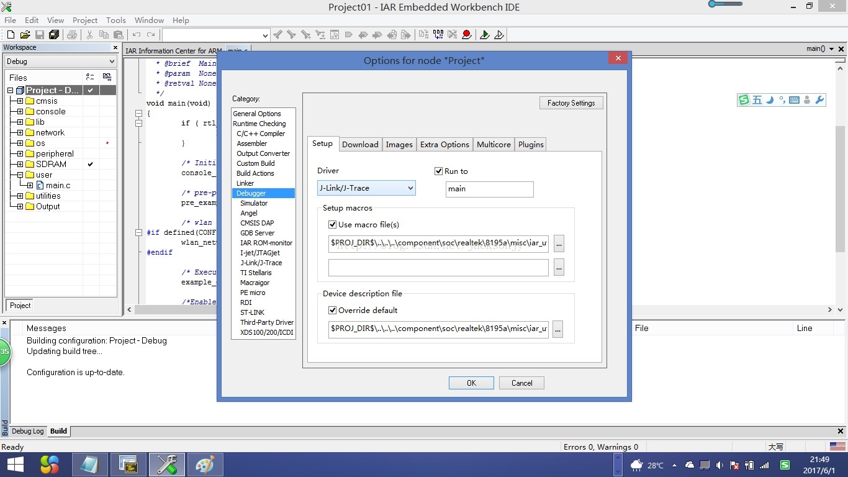Click the Print toolbar icon
Viewport: 848px width, 477px height.
tap(72, 35)
